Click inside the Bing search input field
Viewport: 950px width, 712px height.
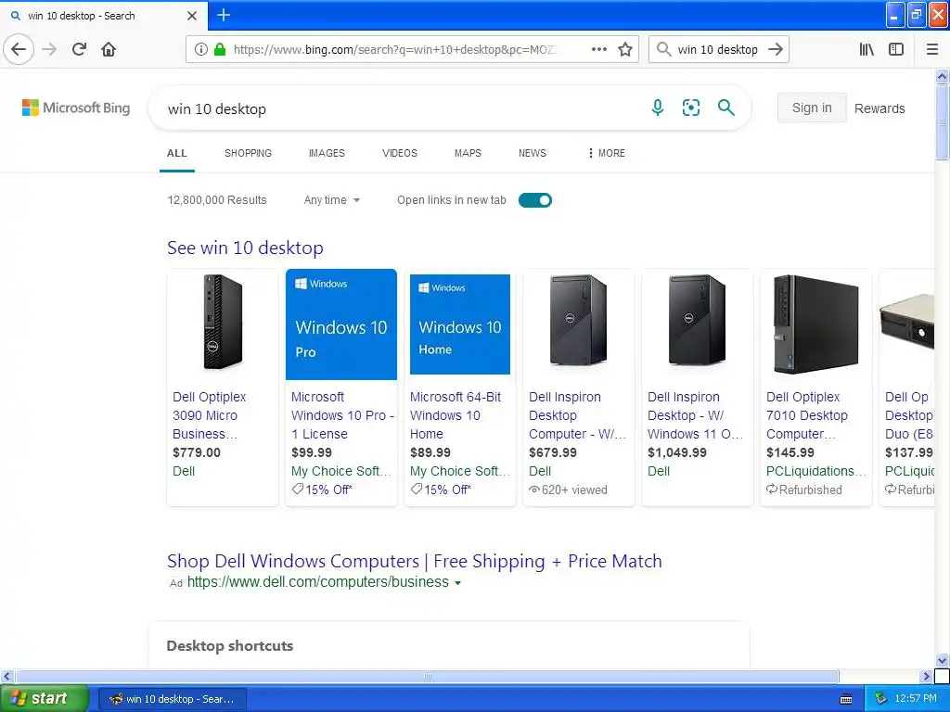click(x=400, y=109)
